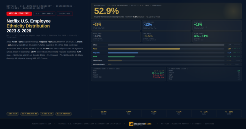Click the red Priority Area label
This screenshot has height=129, width=246.
pos(159,77)
